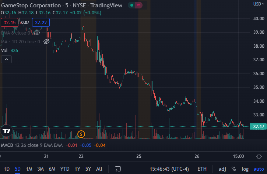The height and width of the screenshot is (174, 267).
Task: Click the pink data-feed status icon
Action: 138,5
